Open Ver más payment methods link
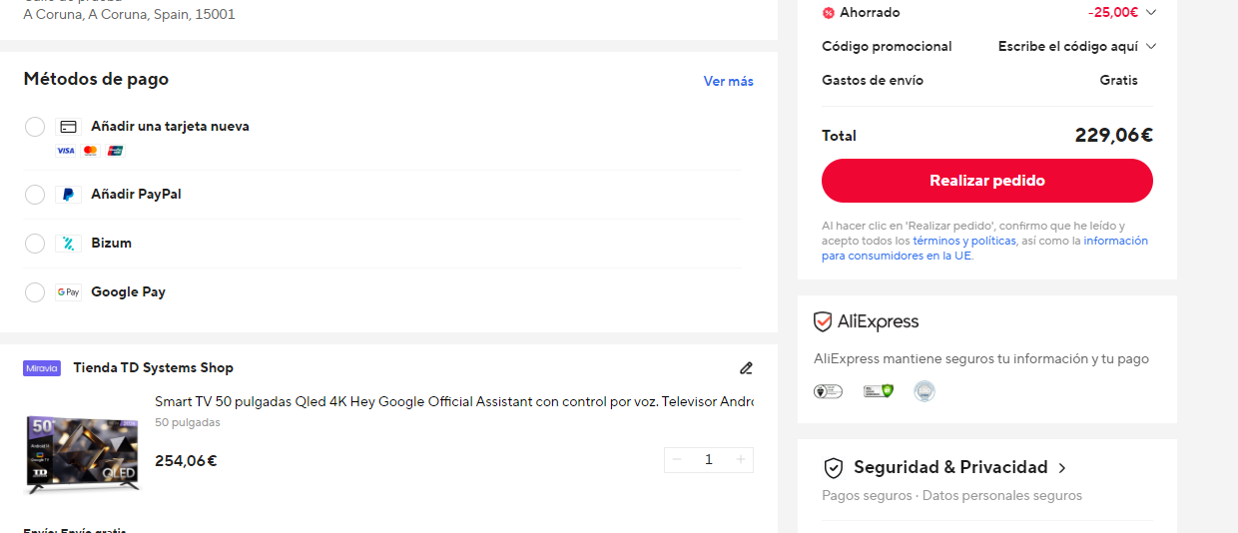The image size is (1238, 533). [x=728, y=82]
